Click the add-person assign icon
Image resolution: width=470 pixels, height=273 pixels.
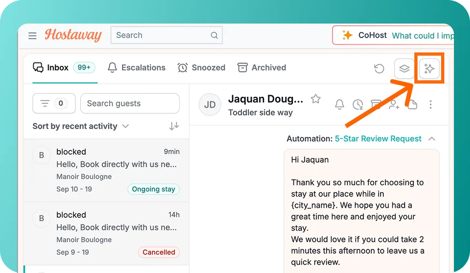click(x=394, y=104)
